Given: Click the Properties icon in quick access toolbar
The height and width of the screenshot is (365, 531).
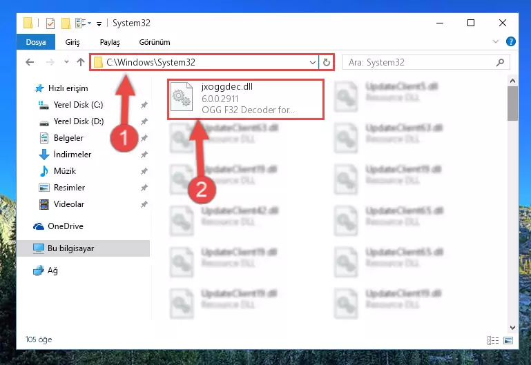Looking at the screenshot, I should point(50,23).
